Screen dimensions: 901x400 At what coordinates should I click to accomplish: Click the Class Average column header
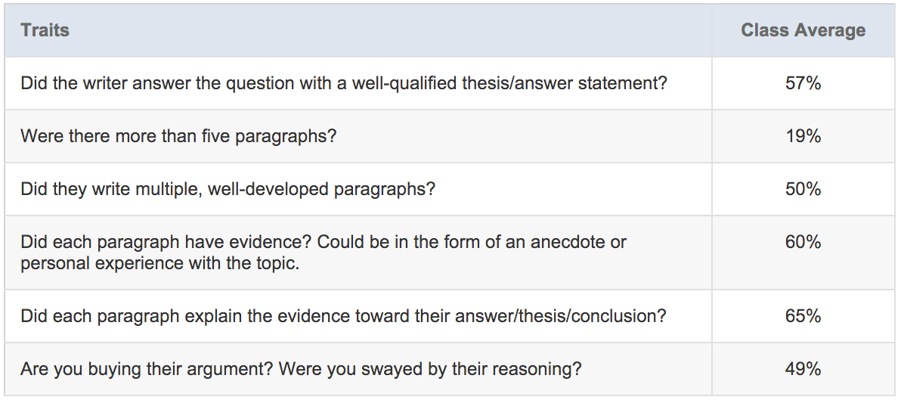[803, 30]
